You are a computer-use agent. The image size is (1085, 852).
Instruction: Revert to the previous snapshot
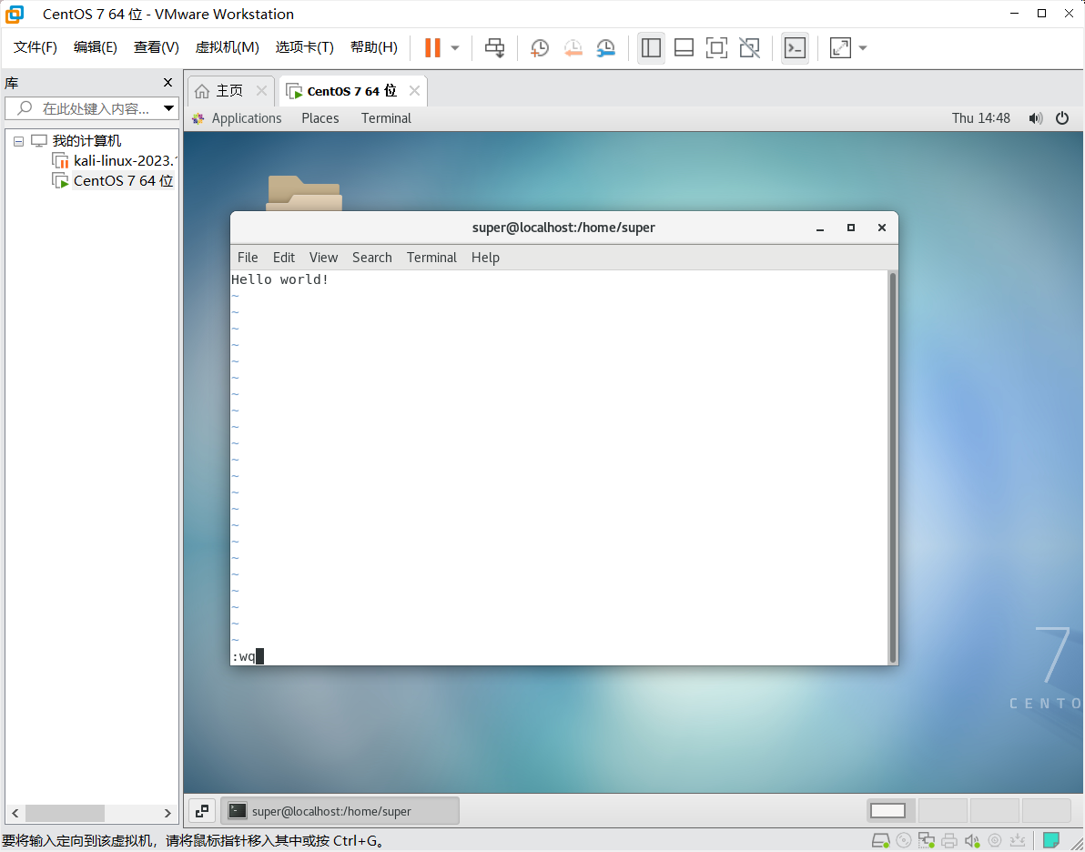tap(573, 47)
